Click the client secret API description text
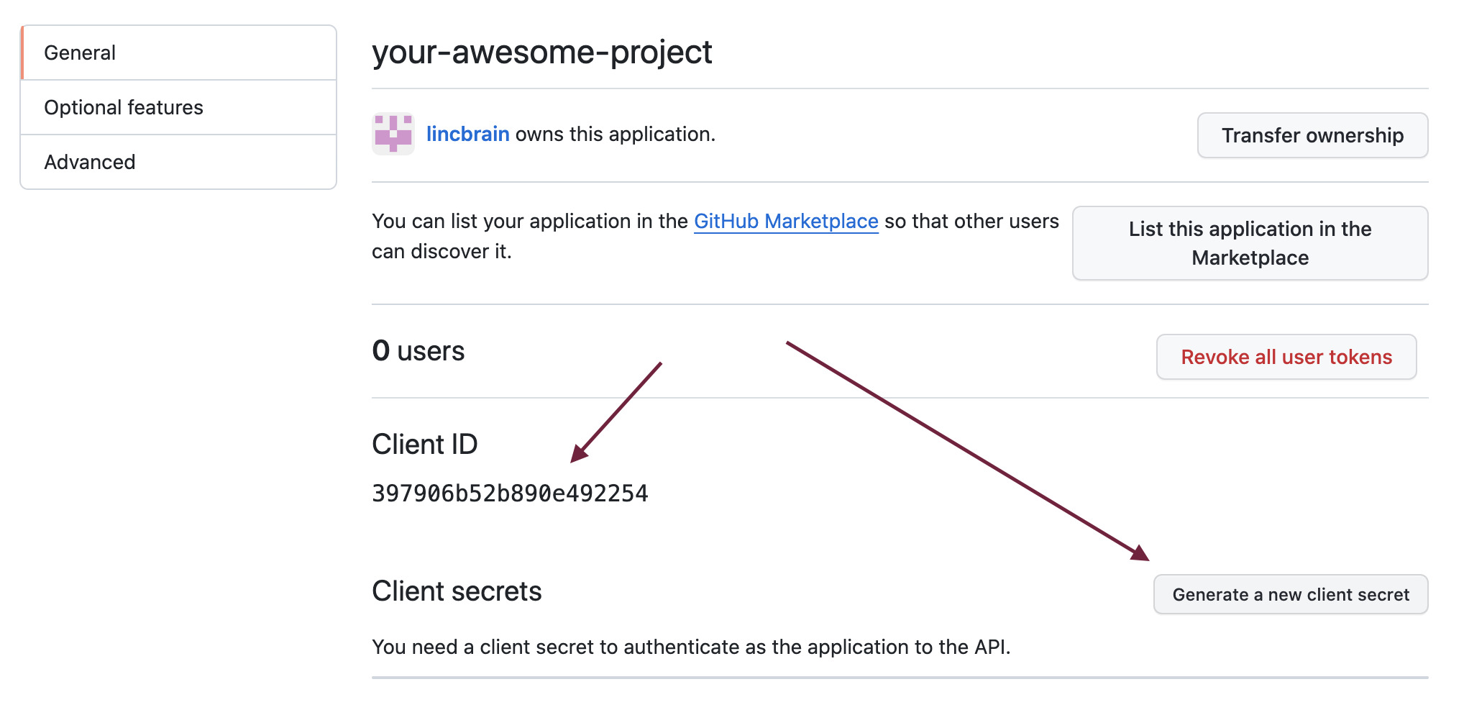Image resolution: width=1464 pixels, height=728 pixels. [690, 647]
